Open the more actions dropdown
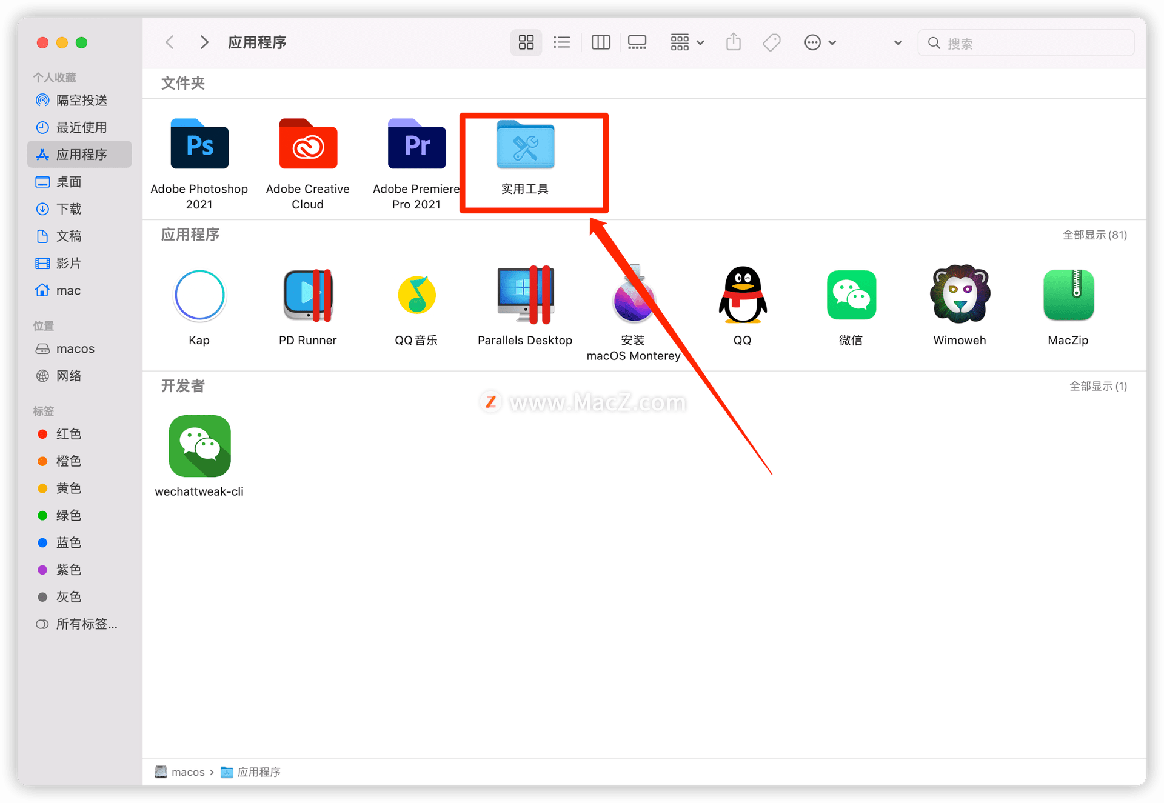The image size is (1164, 803). click(x=820, y=42)
